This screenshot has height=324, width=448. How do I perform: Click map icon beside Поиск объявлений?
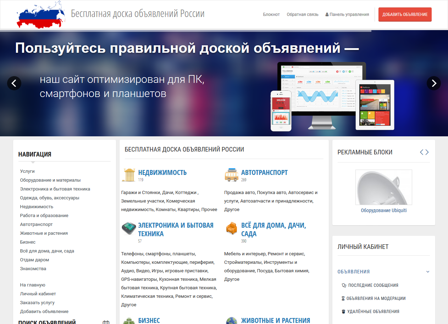106,322
